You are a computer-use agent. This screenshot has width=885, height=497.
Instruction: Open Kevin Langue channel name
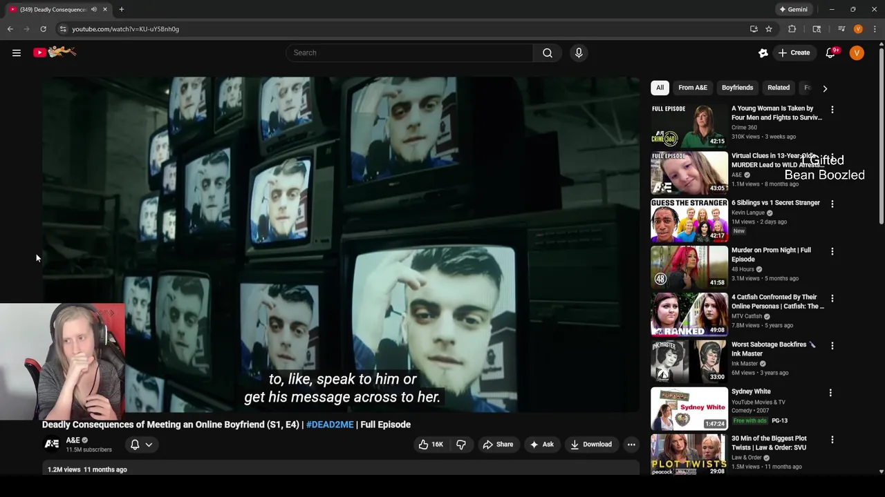[x=749, y=213]
